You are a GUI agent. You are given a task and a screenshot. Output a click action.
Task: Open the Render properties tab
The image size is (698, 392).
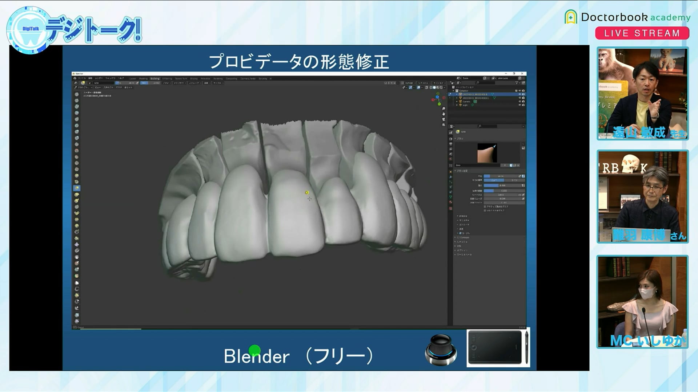(x=451, y=139)
